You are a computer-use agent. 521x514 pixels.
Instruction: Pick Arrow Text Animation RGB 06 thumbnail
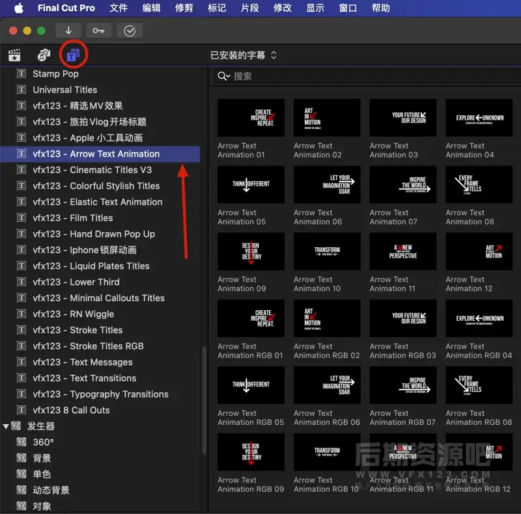tap(327, 385)
